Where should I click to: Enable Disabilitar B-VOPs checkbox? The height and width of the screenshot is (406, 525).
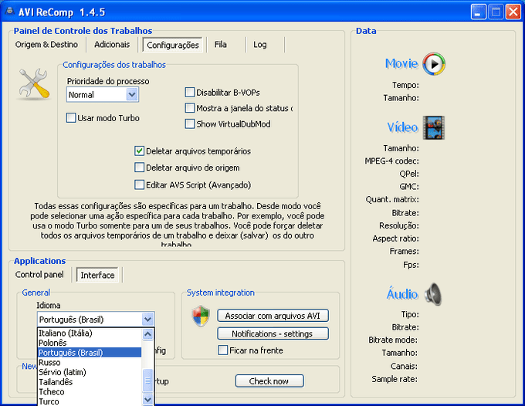190,93
